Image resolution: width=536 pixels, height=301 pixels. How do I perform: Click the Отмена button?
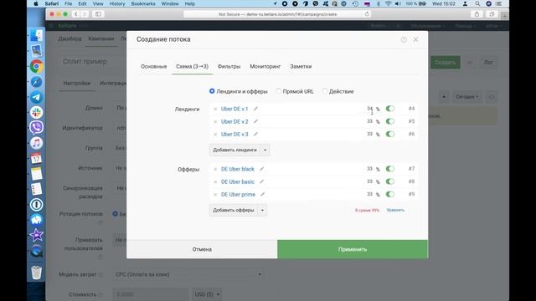pos(202,249)
